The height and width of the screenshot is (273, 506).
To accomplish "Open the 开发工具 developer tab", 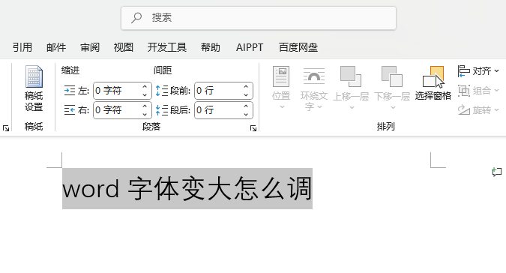I will pos(167,47).
